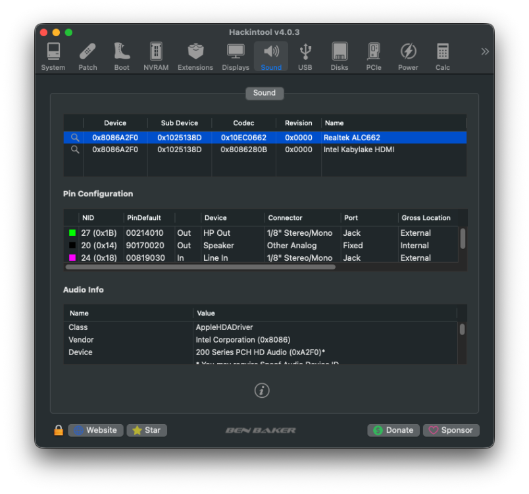
Task: Click the Internal gross location cell
Action: (x=415, y=246)
